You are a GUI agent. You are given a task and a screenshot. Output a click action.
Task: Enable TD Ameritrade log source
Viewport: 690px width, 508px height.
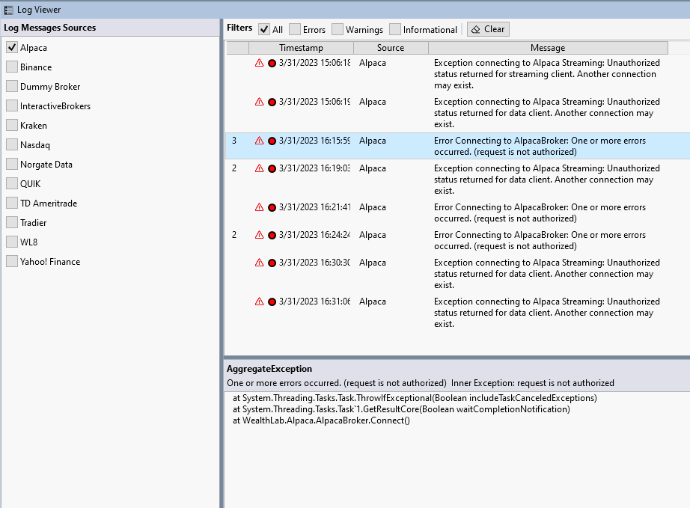click(12, 203)
